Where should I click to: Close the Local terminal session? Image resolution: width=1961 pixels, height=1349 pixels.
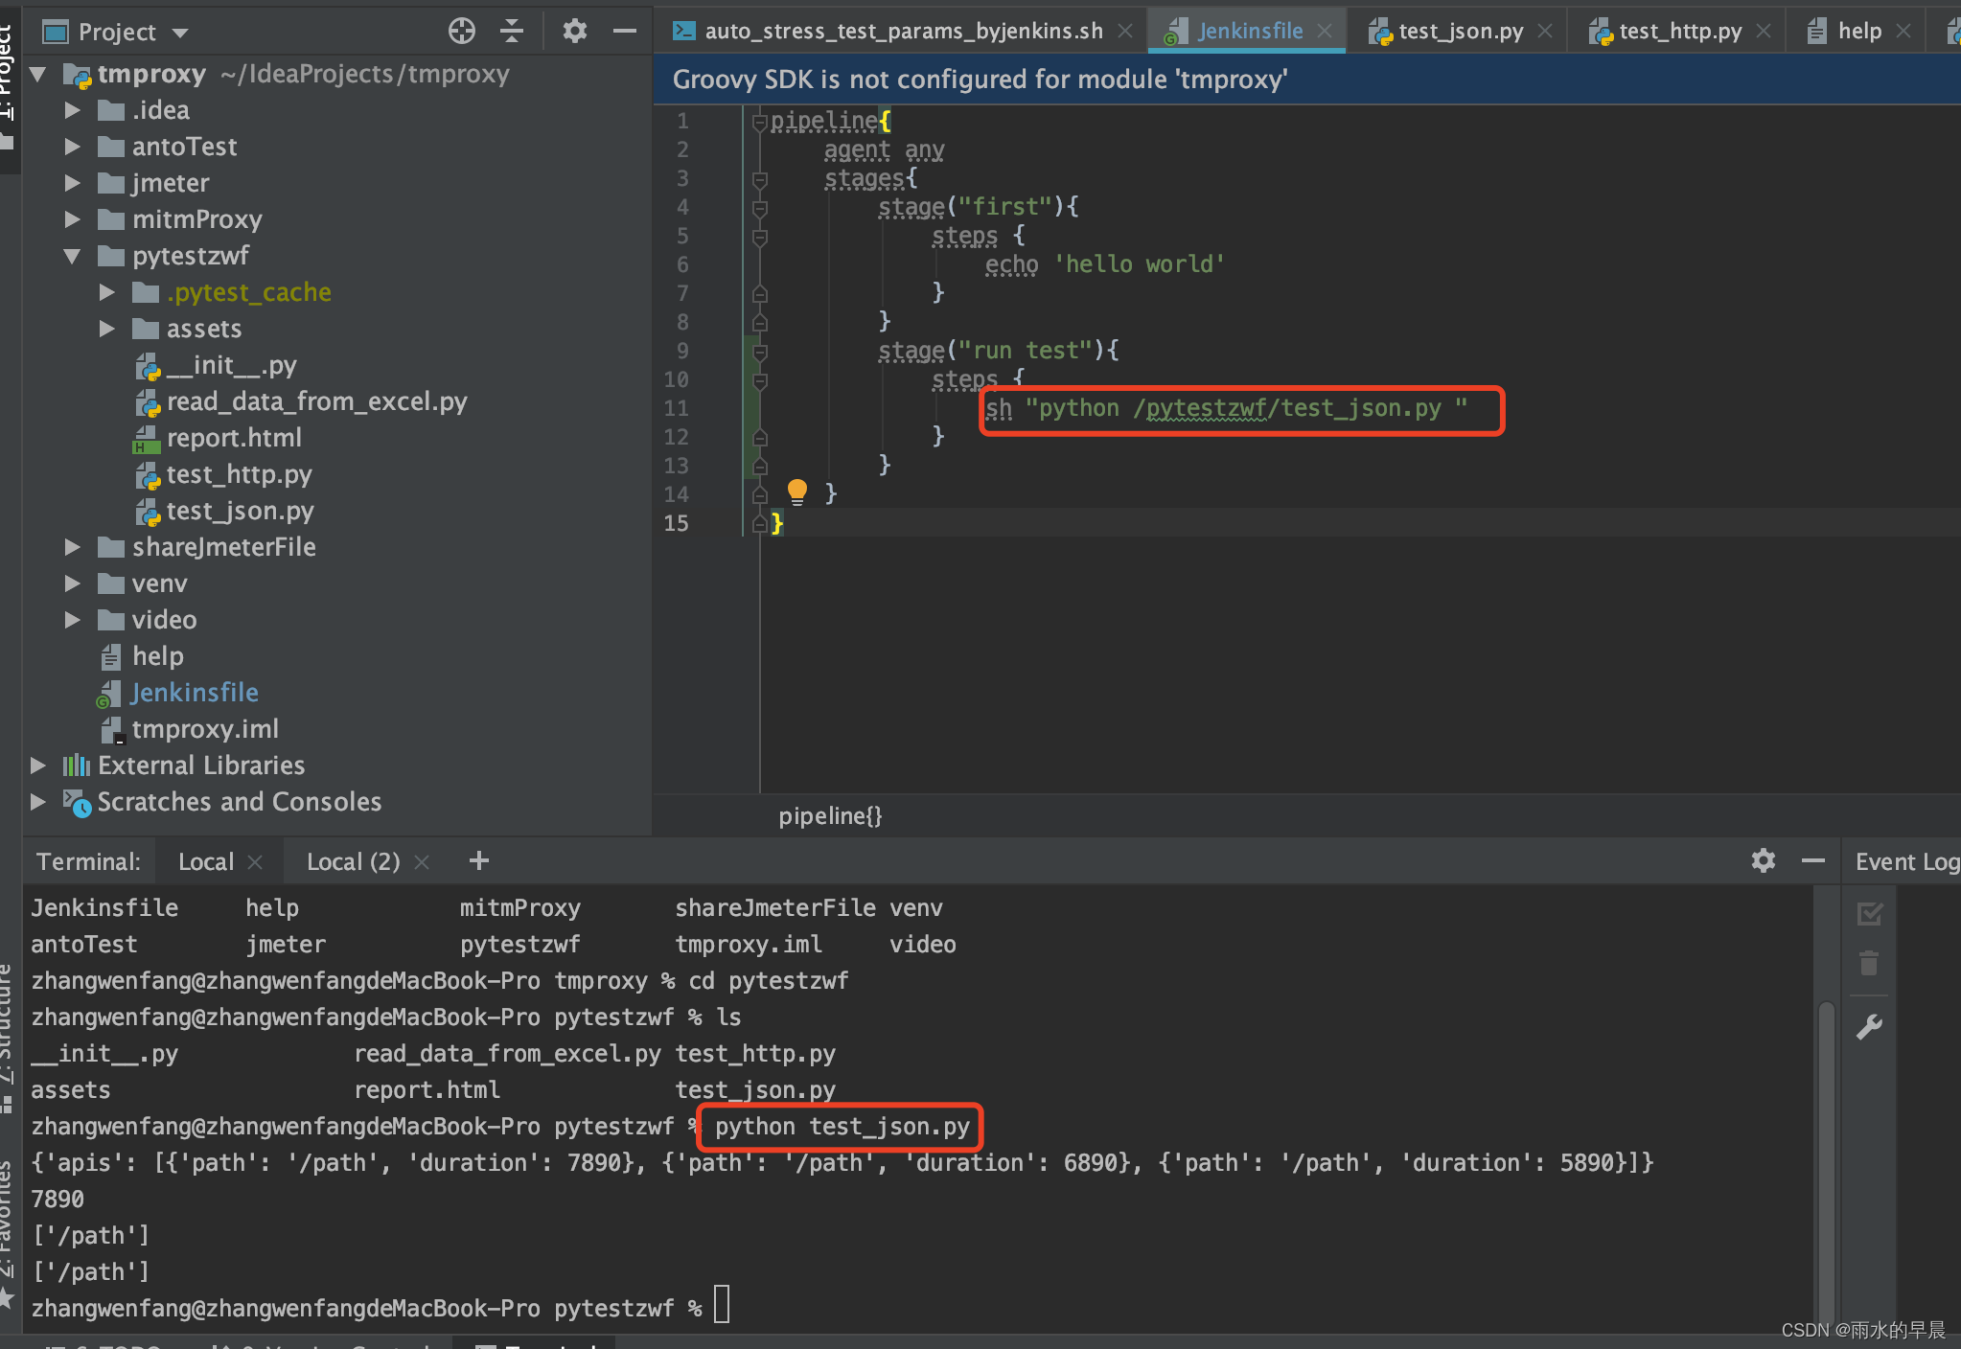click(255, 862)
